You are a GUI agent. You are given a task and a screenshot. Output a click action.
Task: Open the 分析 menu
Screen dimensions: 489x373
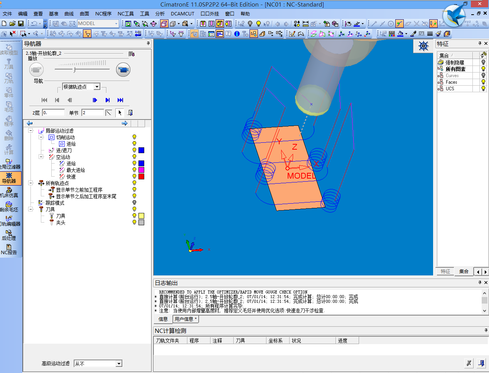(160, 14)
